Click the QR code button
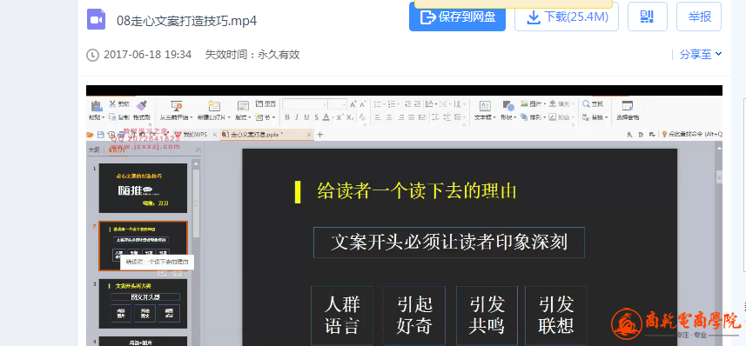The image size is (746, 346). (648, 17)
